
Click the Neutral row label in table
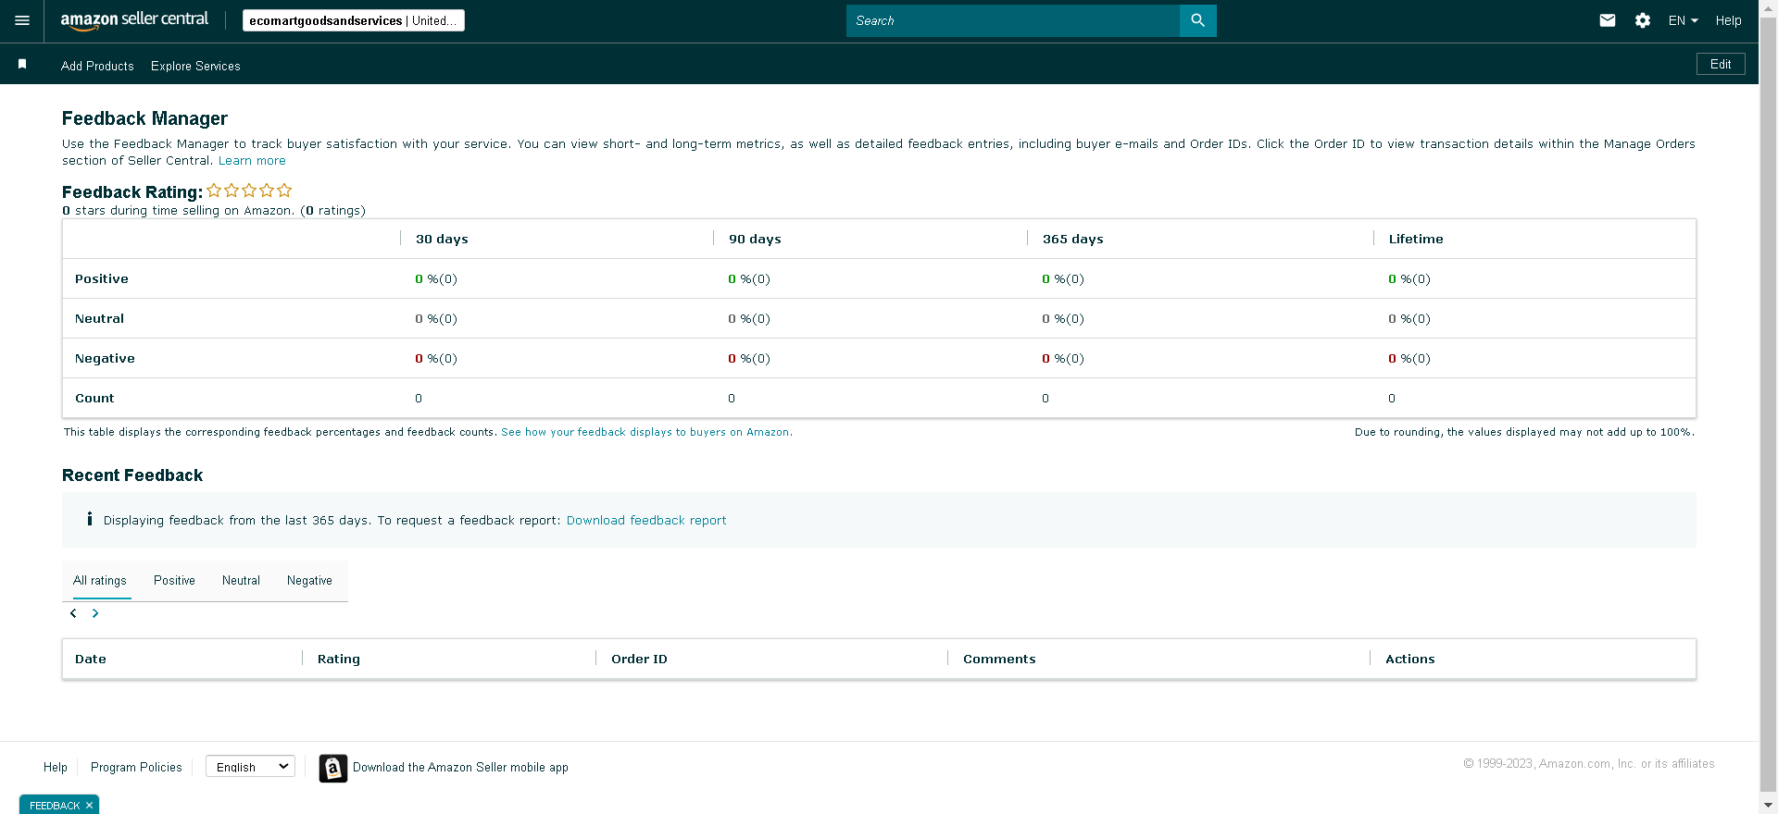point(99,318)
